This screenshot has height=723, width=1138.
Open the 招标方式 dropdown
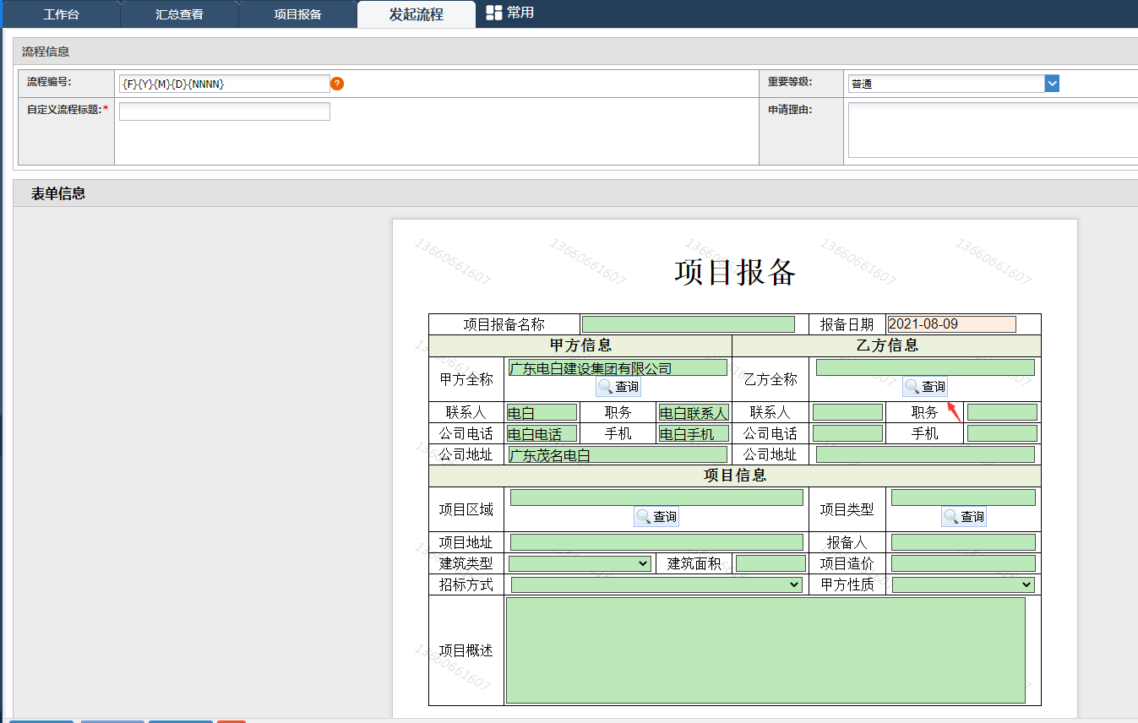click(x=656, y=584)
